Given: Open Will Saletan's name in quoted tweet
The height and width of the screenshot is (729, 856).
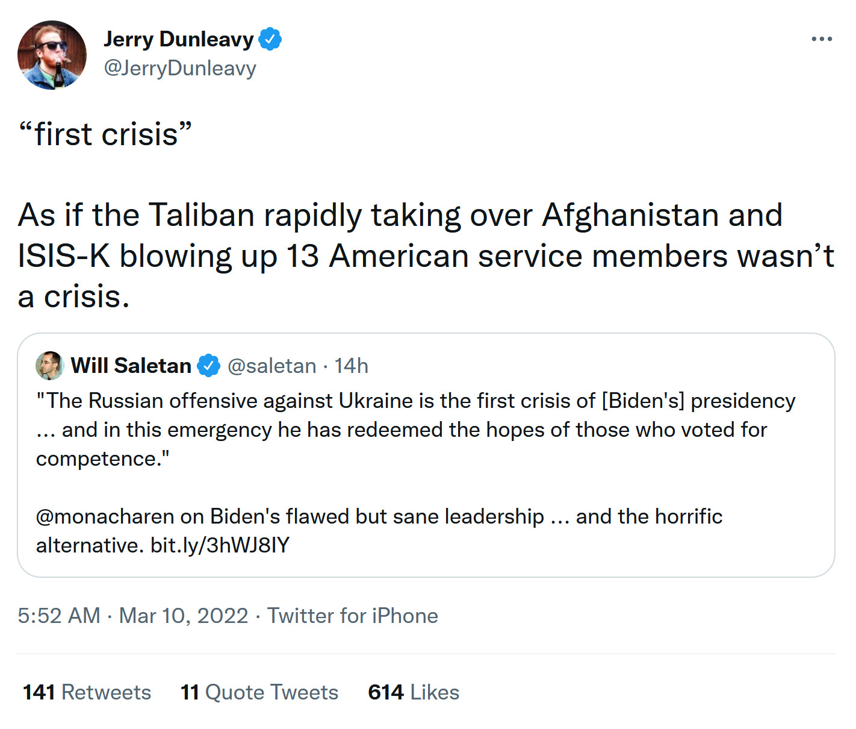Looking at the screenshot, I should (x=131, y=366).
